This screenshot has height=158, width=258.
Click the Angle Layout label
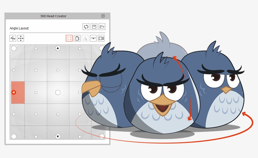click(x=19, y=28)
